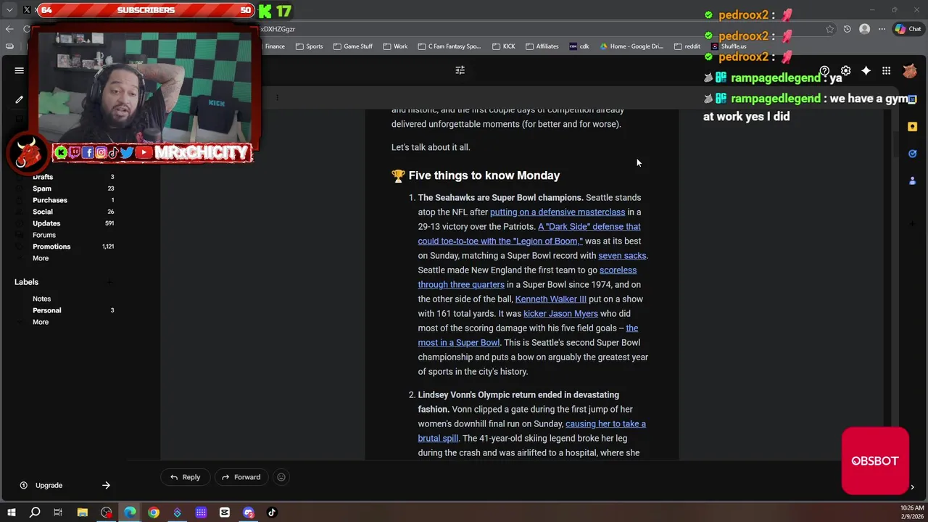This screenshot has height=522, width=928.
Task: Open the 'Kenneth Walker III' link
Action: [x=551, y=299]
